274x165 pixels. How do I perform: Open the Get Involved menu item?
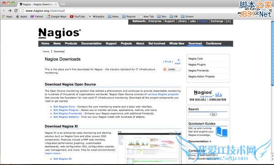click(157, 44)
